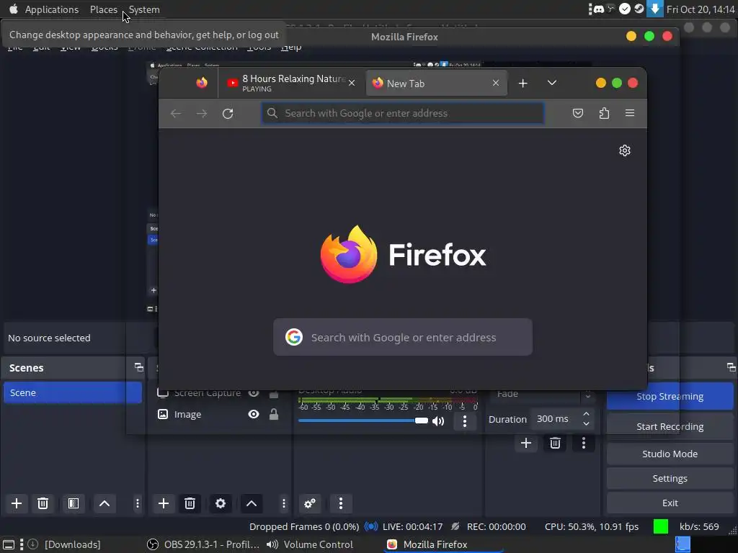Screen dimensions: 738x553
Task: Click the Exit button in OBS
Action: [x=670, y=503]
